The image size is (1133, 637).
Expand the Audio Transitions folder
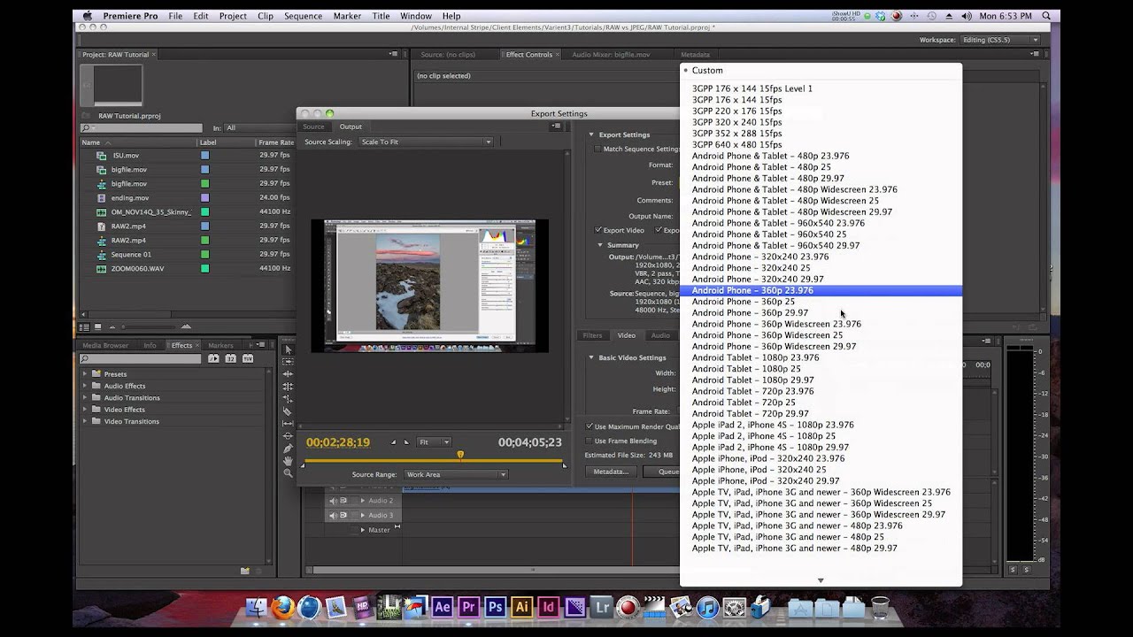click(x=86, y=397)
